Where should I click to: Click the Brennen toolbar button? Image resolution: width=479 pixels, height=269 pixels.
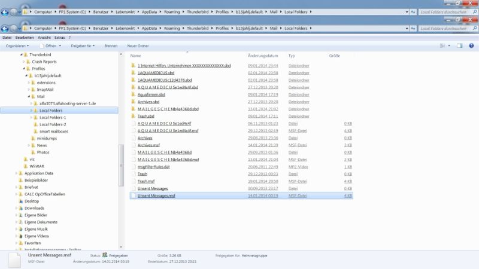[x=111, y=46]
